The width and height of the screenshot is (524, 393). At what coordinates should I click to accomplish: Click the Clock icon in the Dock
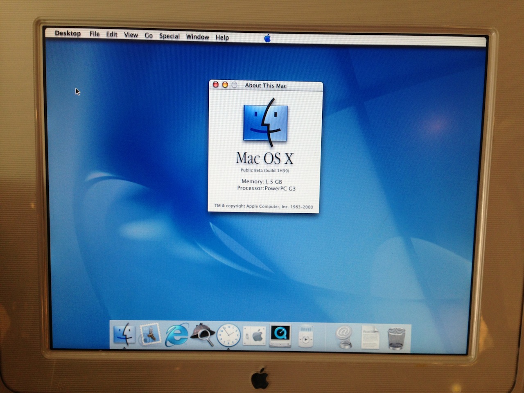click(x=228, y=335)
